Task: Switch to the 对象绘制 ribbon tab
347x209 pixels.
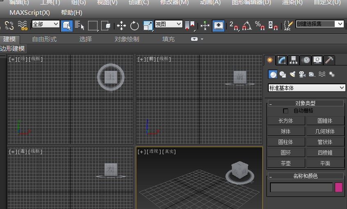Action: 127,39
